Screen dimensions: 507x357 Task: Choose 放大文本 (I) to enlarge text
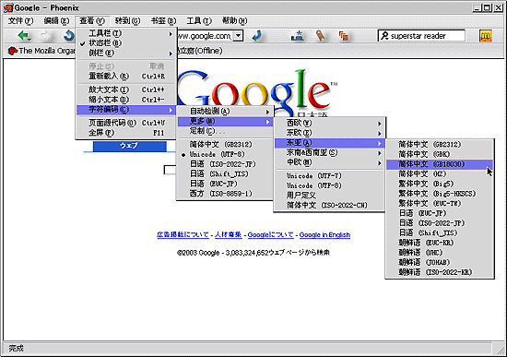126,89
